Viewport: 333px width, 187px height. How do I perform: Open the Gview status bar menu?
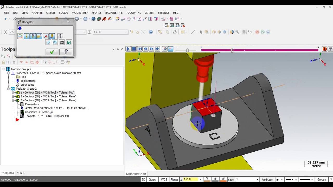pyautogui.click(x=152, y=179)
